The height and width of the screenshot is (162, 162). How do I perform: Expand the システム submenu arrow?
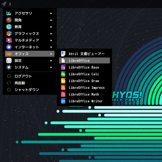pyautogui.click(x=51, y=67)
